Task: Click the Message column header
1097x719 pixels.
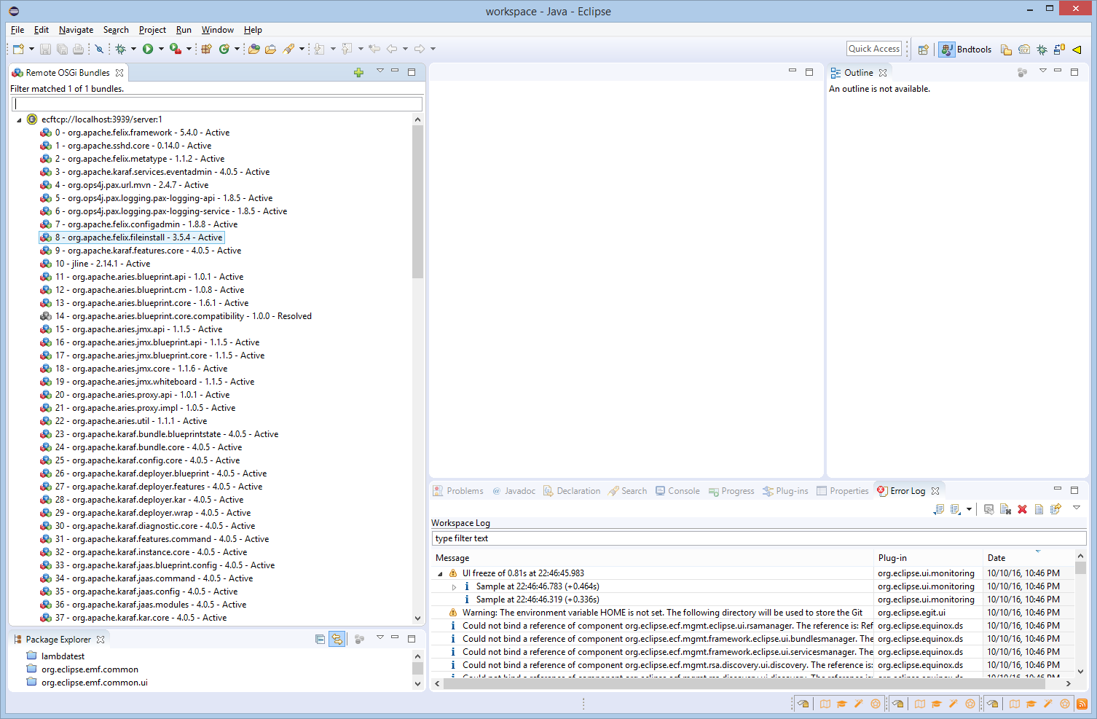Action: coord(653,558)
